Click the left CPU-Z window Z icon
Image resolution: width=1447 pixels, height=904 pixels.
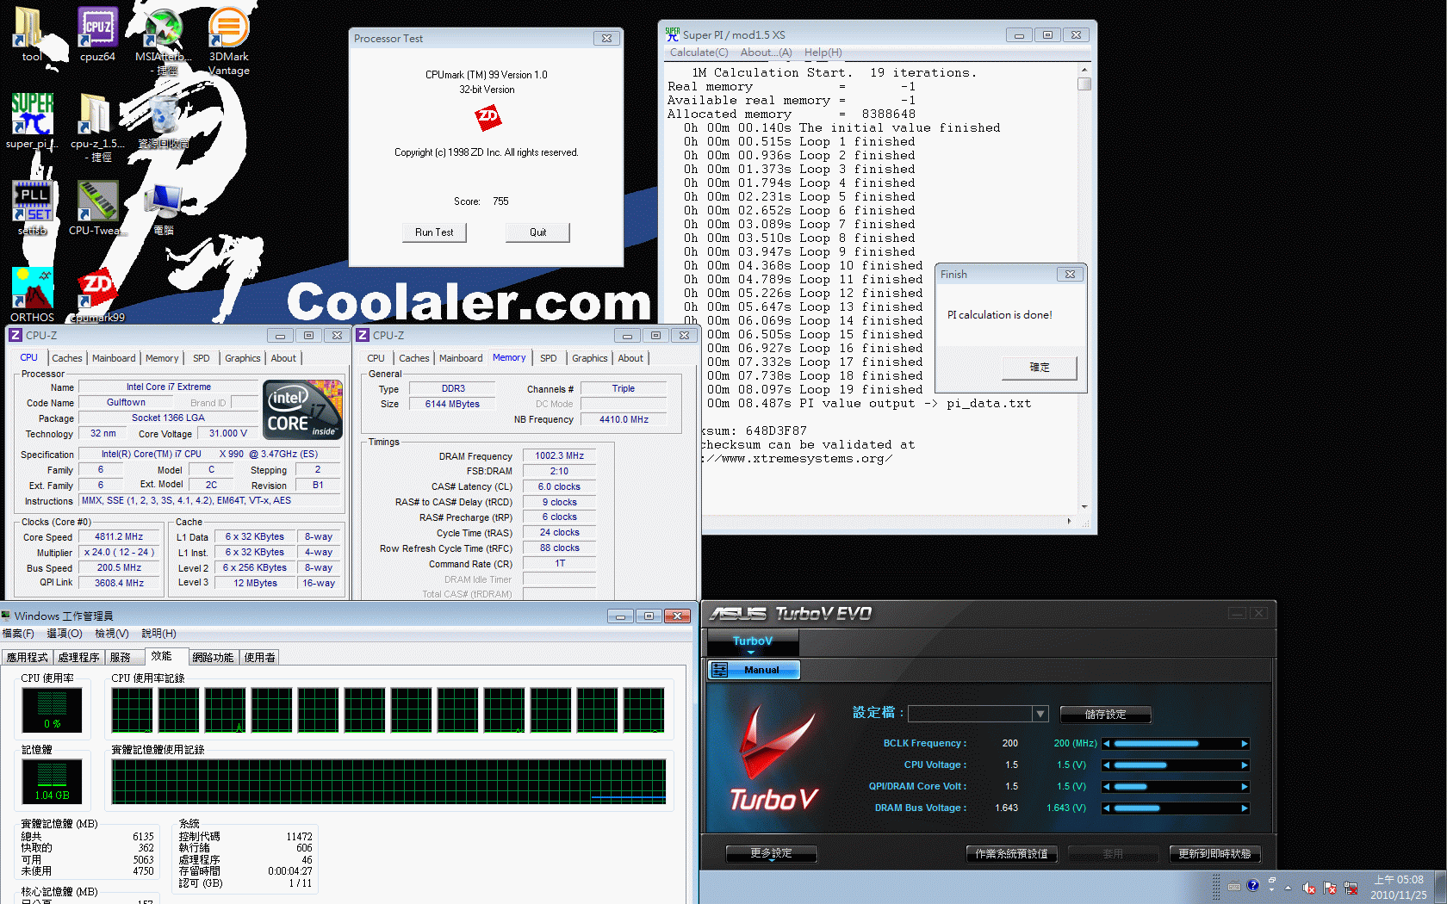(x=16, y=335)
